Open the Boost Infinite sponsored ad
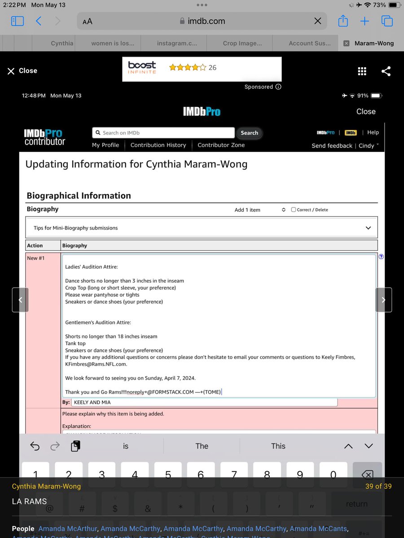Viewport: 404px width, 538px height. pos(202,69)
